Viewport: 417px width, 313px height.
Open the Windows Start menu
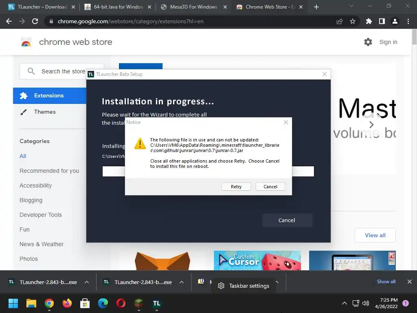click(13, 303)
